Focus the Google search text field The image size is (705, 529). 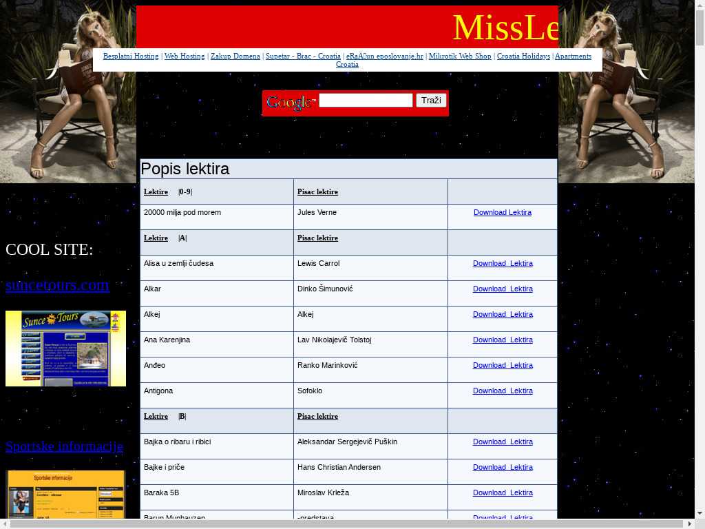tap(366, 101)
